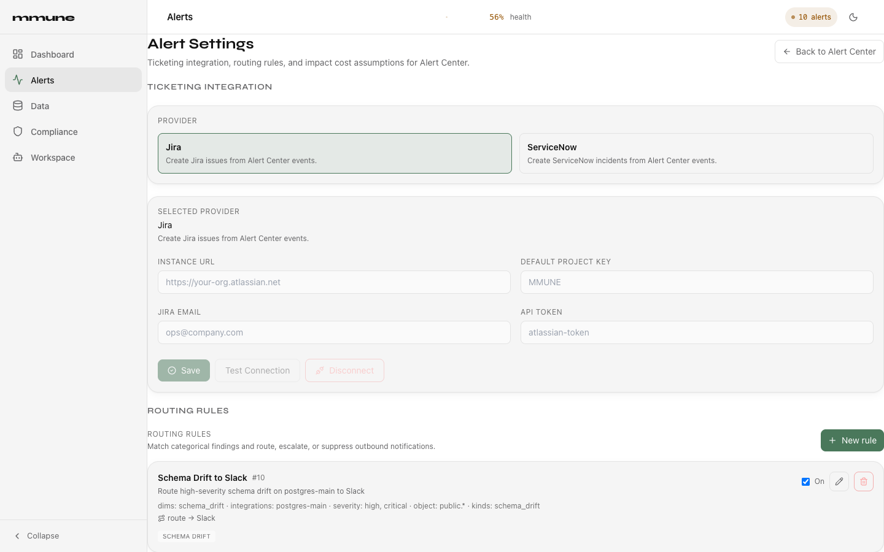
Task: Create a new routing rule
Action: (x=852, y=440)
